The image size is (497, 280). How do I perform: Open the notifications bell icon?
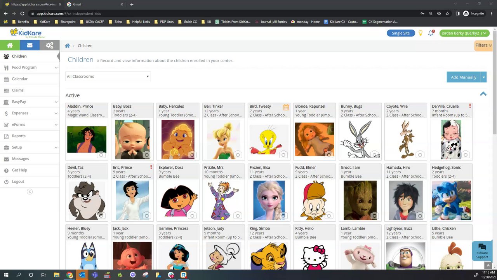[x=431, y=33]
